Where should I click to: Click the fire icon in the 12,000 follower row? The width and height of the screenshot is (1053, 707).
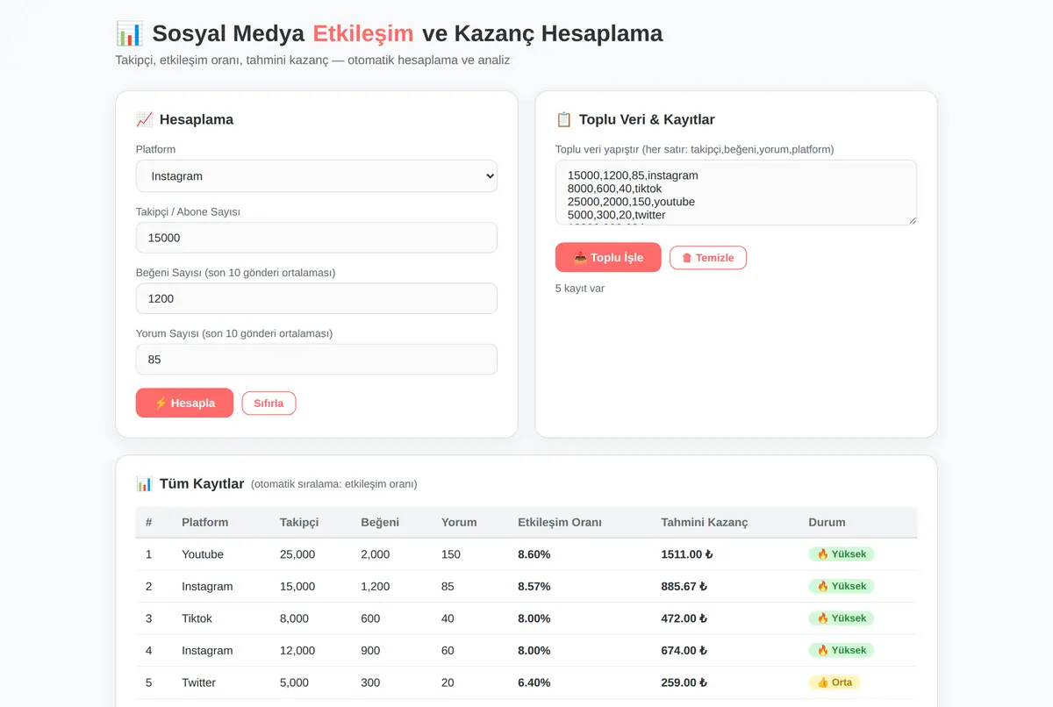(x=822, y=650)
